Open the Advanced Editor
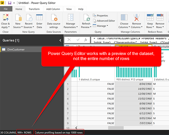This screenshot has width=169, height=135. tap(104, 21)
